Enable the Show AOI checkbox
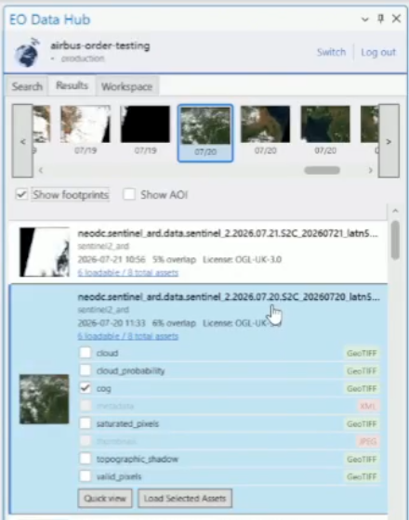Screen dimensions: 409x520 pyautogui.click(x=129, y=194)
